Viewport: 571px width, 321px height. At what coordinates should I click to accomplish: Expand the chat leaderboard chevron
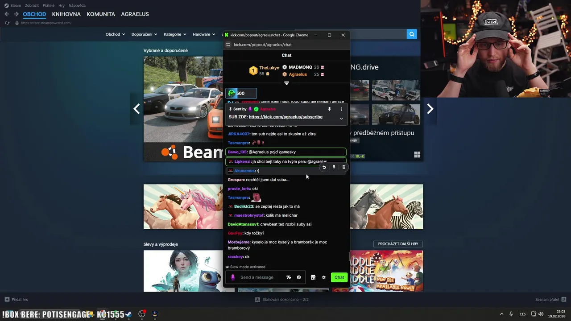click(286, 83)
